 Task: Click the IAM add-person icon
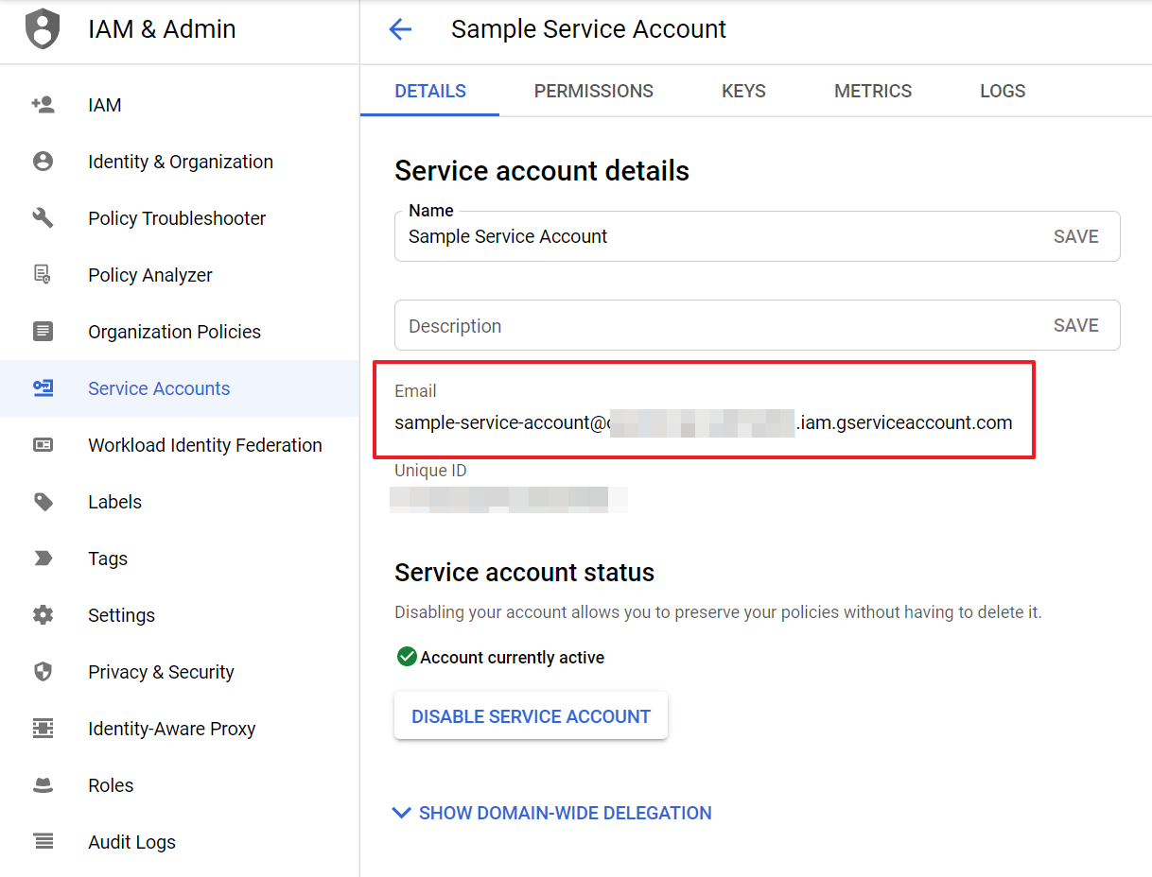(x=43, y=105)
